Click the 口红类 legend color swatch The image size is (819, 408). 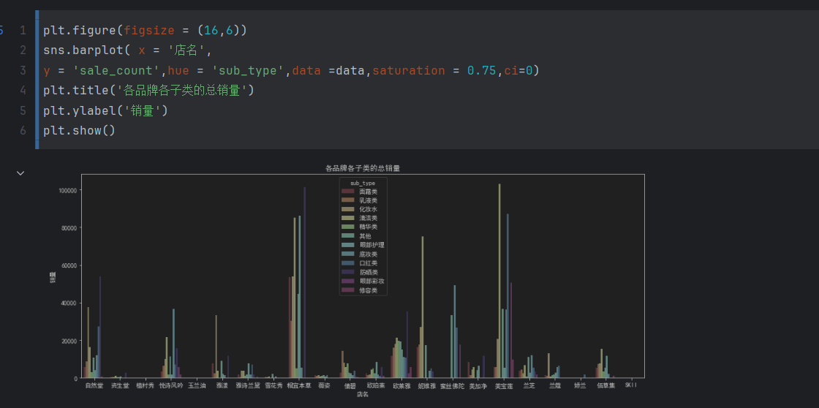pyautogui.click(x=348, y=263)
